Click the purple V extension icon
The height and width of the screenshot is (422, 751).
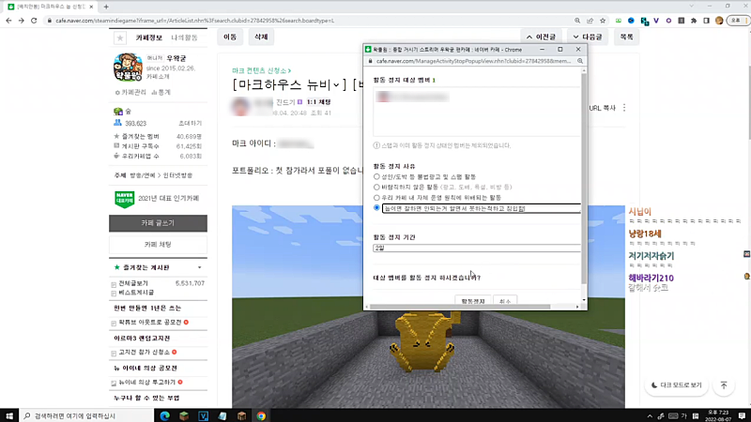click(656, 21)
